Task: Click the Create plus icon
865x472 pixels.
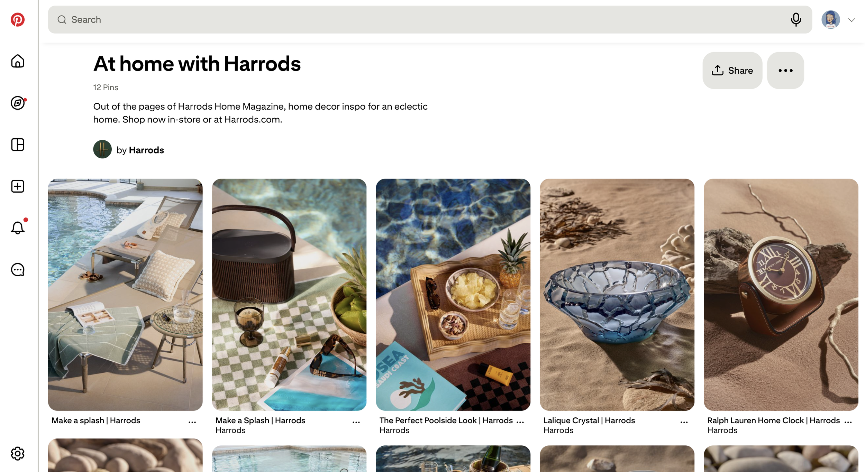Action: point(18,186)
